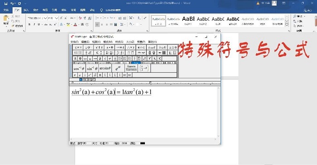The image size is (317, 165).
Task: Decrease indent in Word ribbon
Action: (120, 18)
